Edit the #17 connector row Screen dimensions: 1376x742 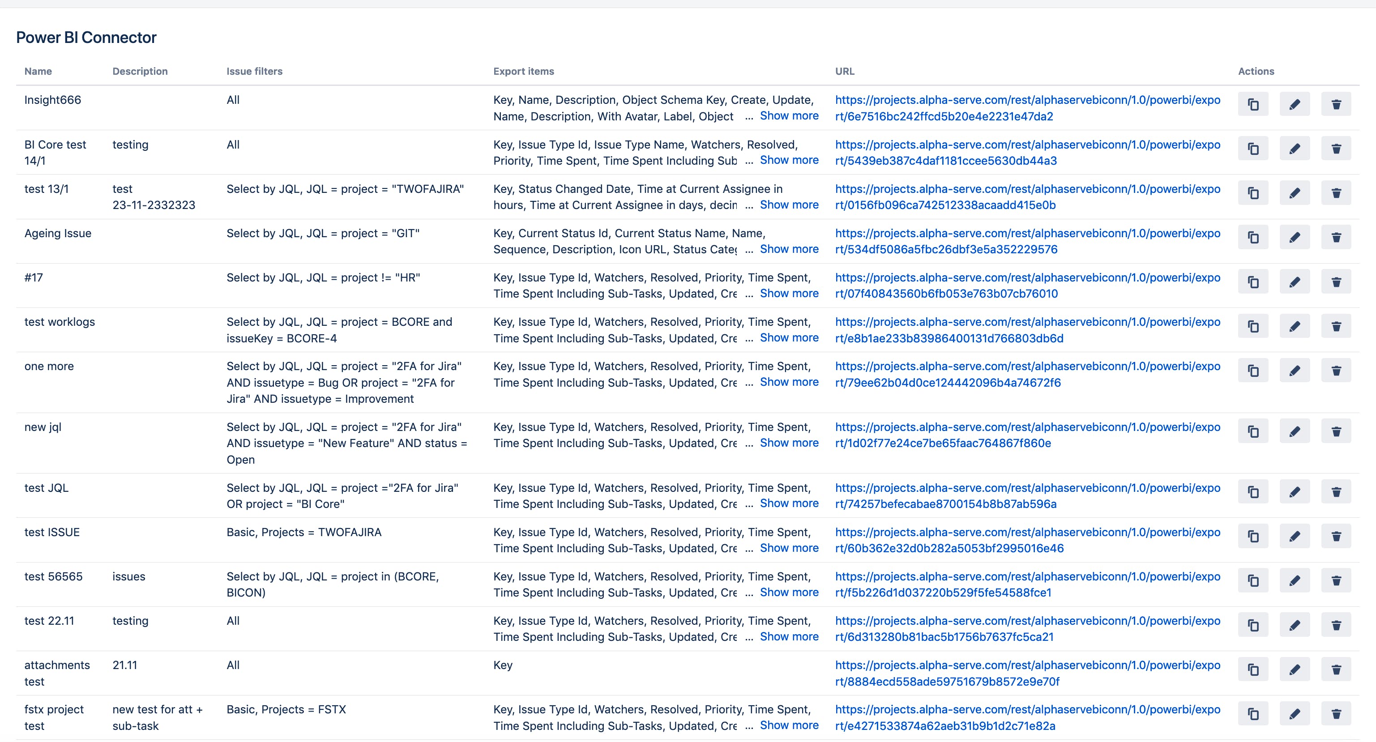click(1294, 281)
